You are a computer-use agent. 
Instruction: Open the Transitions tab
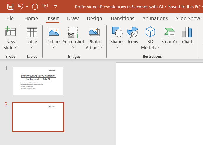click(x=122, y=18)
